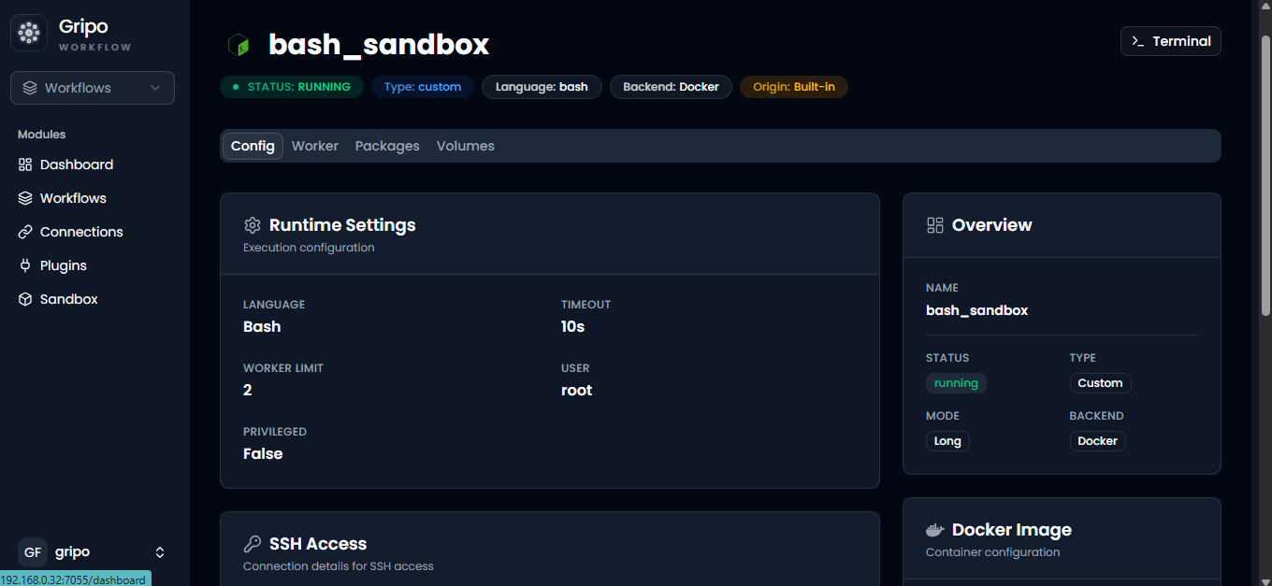Click the Type: custom badge
The image size is (1272, 586).
(x=423, y=87)
